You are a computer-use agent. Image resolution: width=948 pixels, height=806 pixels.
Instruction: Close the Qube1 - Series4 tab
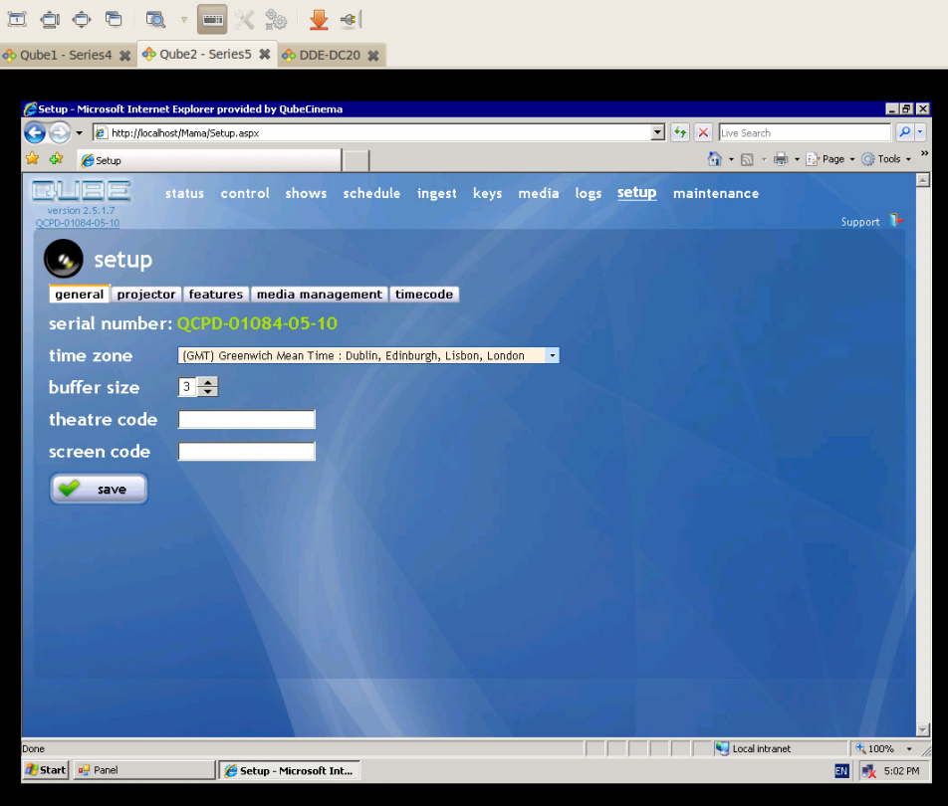click(x=124, y=56)
